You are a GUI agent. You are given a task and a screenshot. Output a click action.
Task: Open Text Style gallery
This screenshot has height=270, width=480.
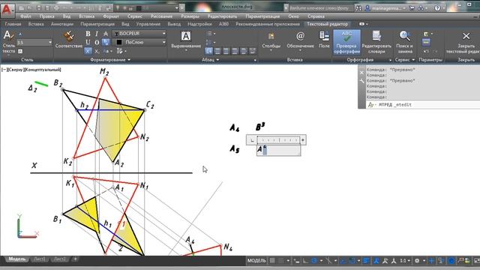(x=8, y=42)
